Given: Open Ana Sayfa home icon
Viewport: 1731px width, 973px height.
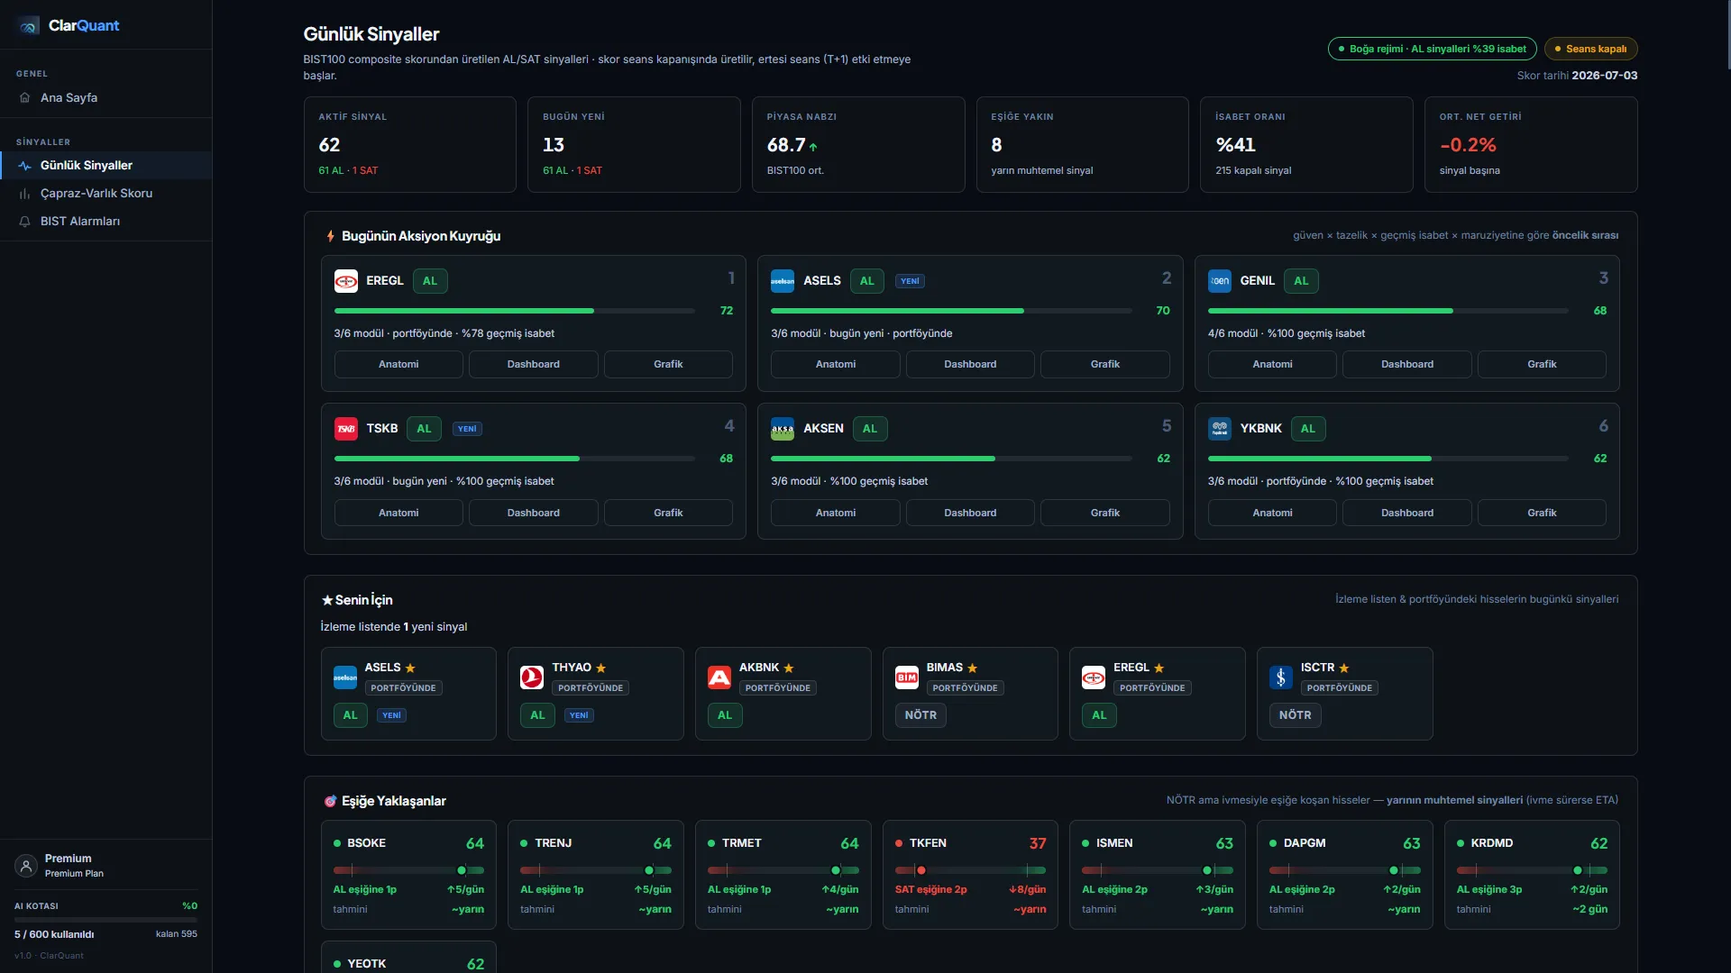Looking at the screenshot, I should point(24,97).
